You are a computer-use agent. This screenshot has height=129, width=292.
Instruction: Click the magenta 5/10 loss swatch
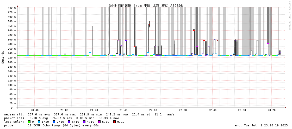[99, 122]
